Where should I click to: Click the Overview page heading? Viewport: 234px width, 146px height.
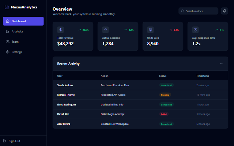[x=63, y=9]
